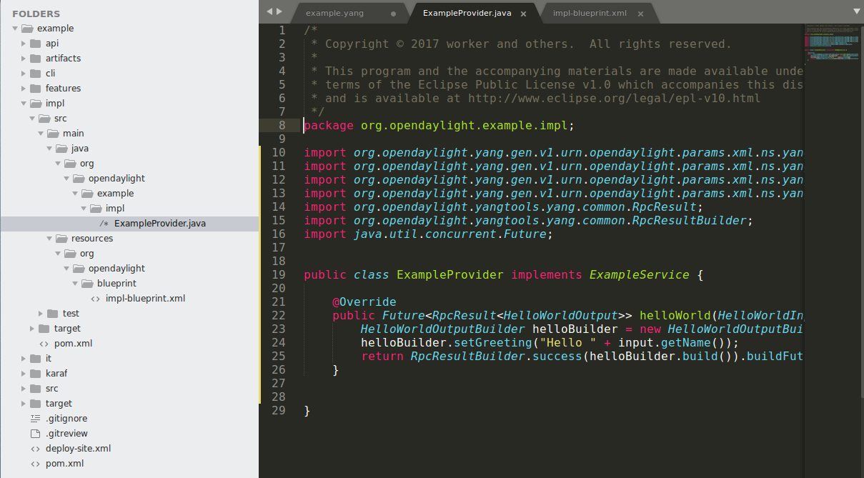Click the cli folder icon
The width and height of the screenshot is (864, 478).
36,74
